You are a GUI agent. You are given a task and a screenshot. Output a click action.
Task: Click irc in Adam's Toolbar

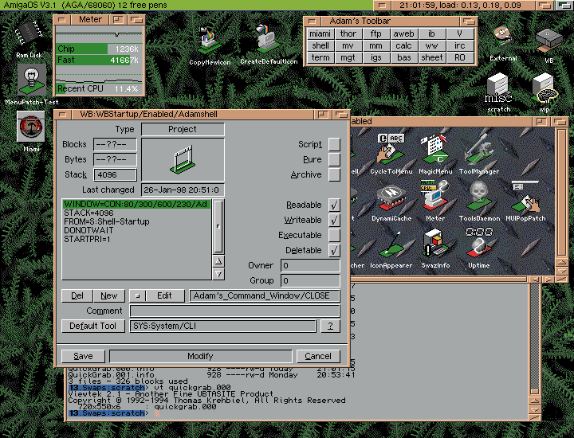[460, 45]
